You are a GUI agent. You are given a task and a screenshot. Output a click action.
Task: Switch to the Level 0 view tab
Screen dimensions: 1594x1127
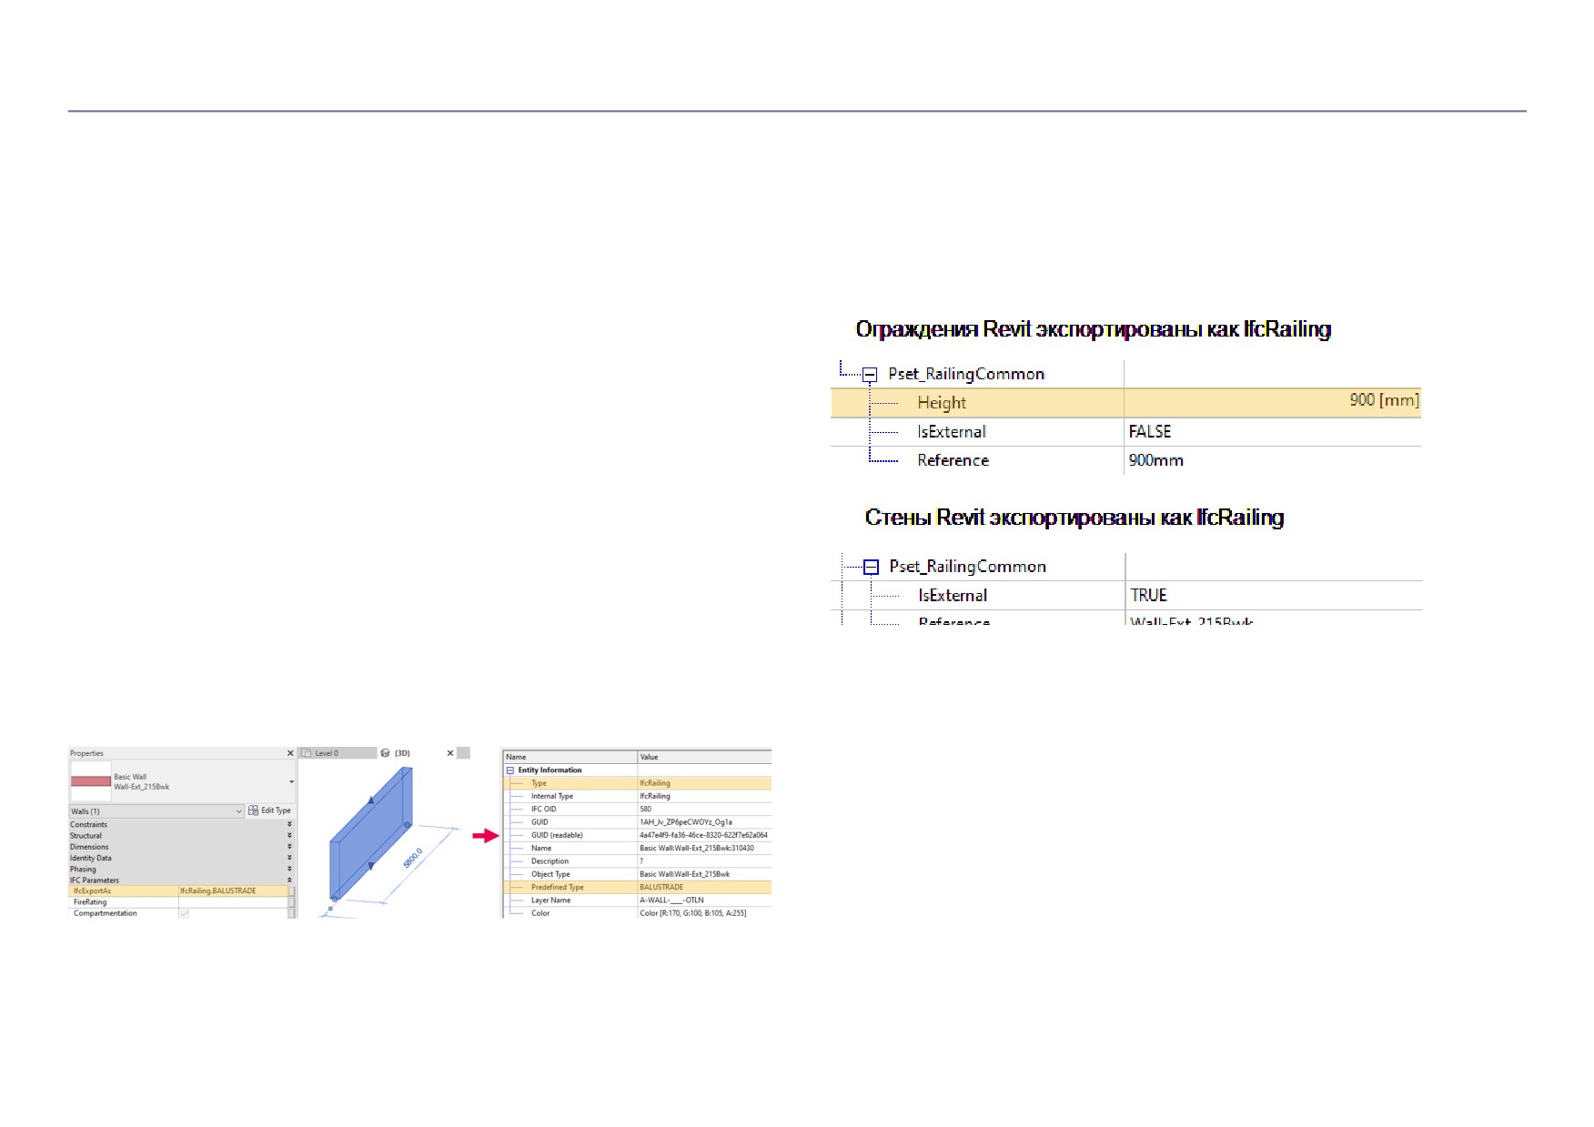(x=338, y=753)
